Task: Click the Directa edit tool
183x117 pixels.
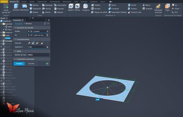Action: point(132,9)
